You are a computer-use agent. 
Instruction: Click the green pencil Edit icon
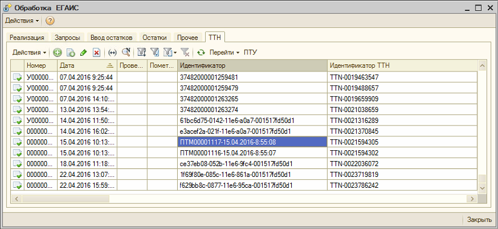pos(83,53)
